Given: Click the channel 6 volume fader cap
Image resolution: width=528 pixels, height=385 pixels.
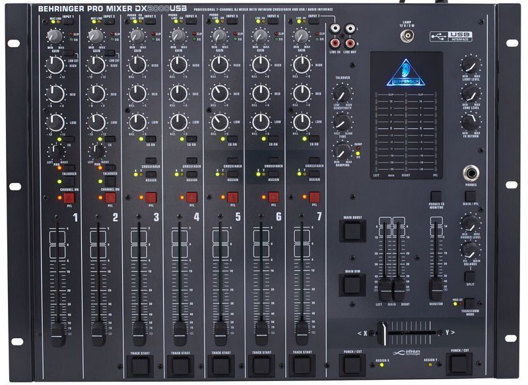Looking at the screenshot, I should (262, 333).
